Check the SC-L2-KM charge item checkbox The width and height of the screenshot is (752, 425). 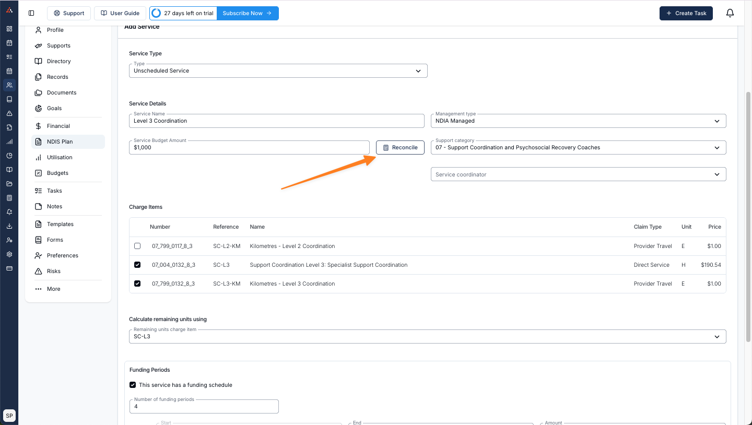[x=137, y=246]
